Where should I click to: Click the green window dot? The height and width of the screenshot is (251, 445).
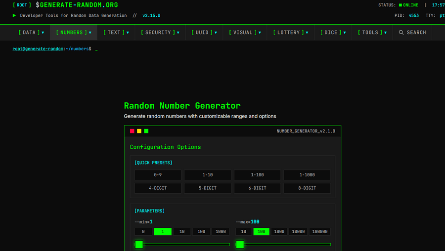point(146,131)
